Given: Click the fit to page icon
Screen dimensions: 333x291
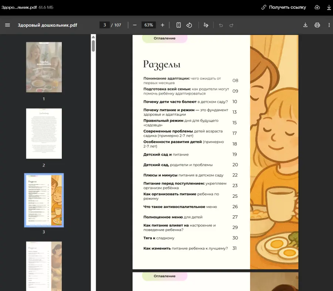Looking at the screenshot, I should [179, 25].
